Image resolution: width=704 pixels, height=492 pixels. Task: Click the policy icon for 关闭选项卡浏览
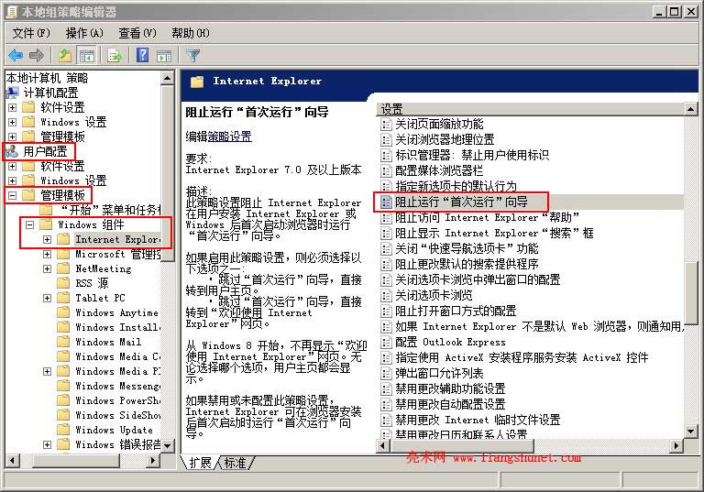(x=386, y=295)
